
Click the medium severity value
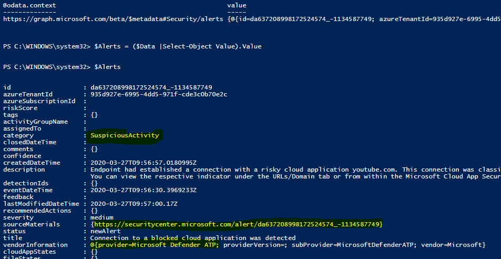coord(102,217)
